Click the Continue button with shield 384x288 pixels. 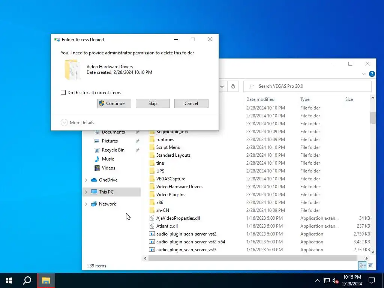click(x=114, y=103)
